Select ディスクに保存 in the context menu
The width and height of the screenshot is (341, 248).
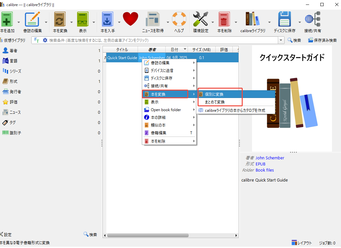pyautogui.click(x=169, y=78)
